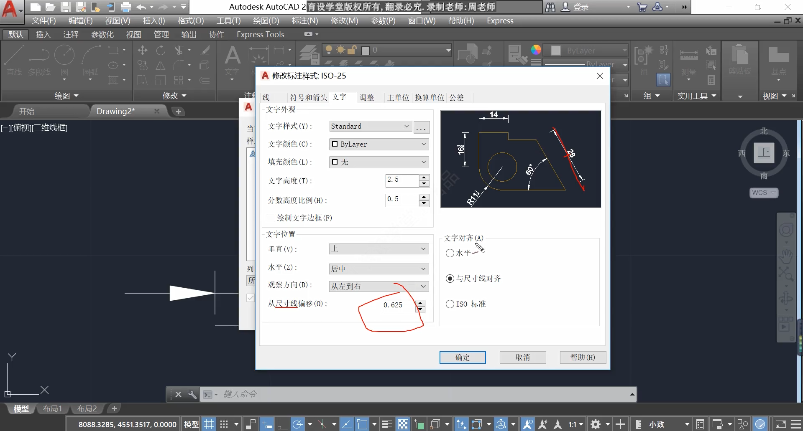This screenshot has height=431, width=803.
Task: Select the horizontal text alignment radio button
Action: coord(450,253)
